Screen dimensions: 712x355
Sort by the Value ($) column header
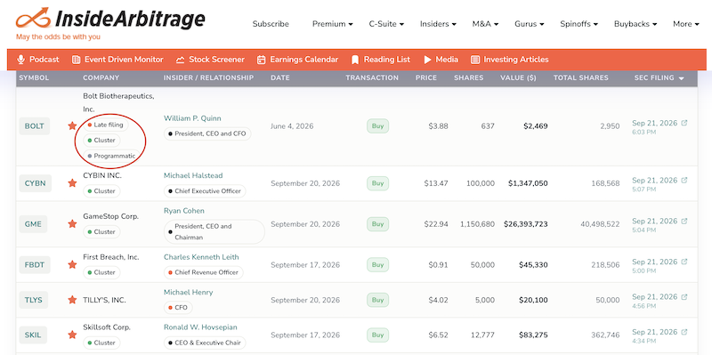click(x=518, y=77)
